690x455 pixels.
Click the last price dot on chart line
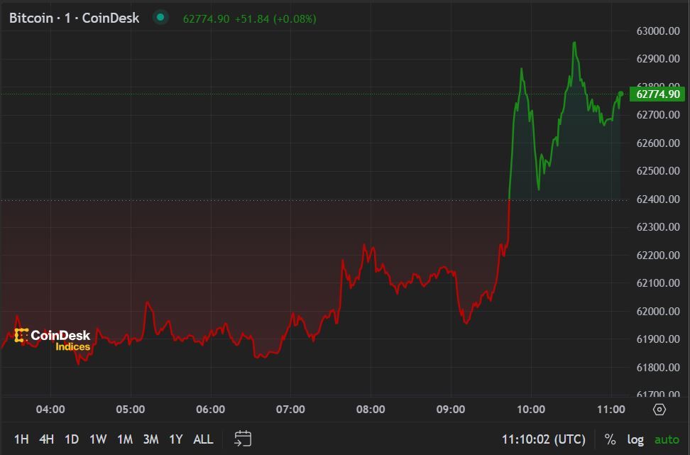(621, 94)
